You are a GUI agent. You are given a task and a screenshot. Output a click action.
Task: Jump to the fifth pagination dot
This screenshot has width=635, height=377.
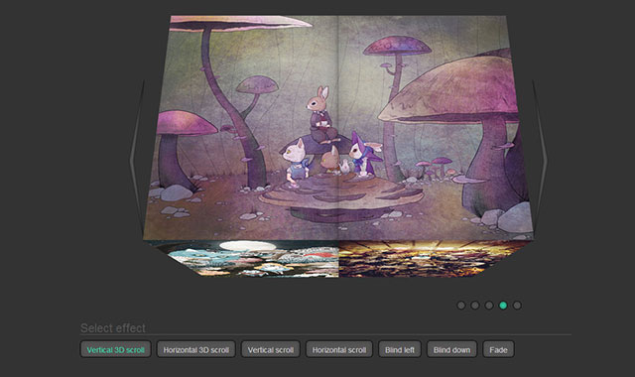pos(517,306)
